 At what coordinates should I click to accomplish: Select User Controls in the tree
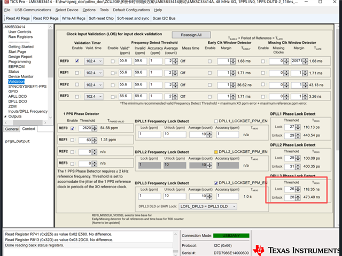[x=20, y=32]
